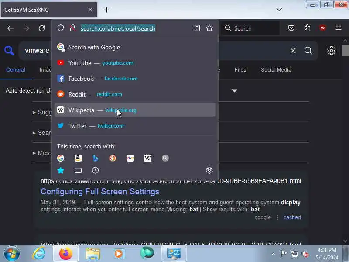The image size is (349, 262).
Task: Clear the SearXNG search query
Action: click(x=293, y=51)
